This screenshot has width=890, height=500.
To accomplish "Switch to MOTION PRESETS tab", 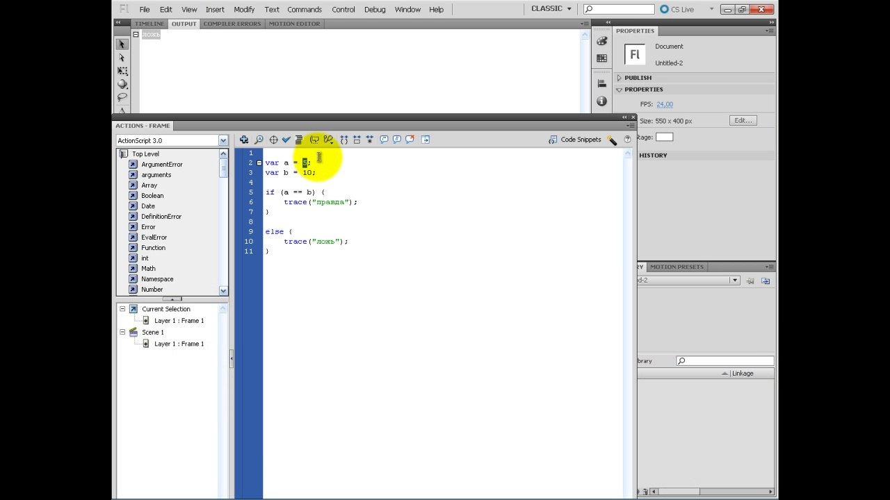I will pyautogui.click(x=677, y=267).
